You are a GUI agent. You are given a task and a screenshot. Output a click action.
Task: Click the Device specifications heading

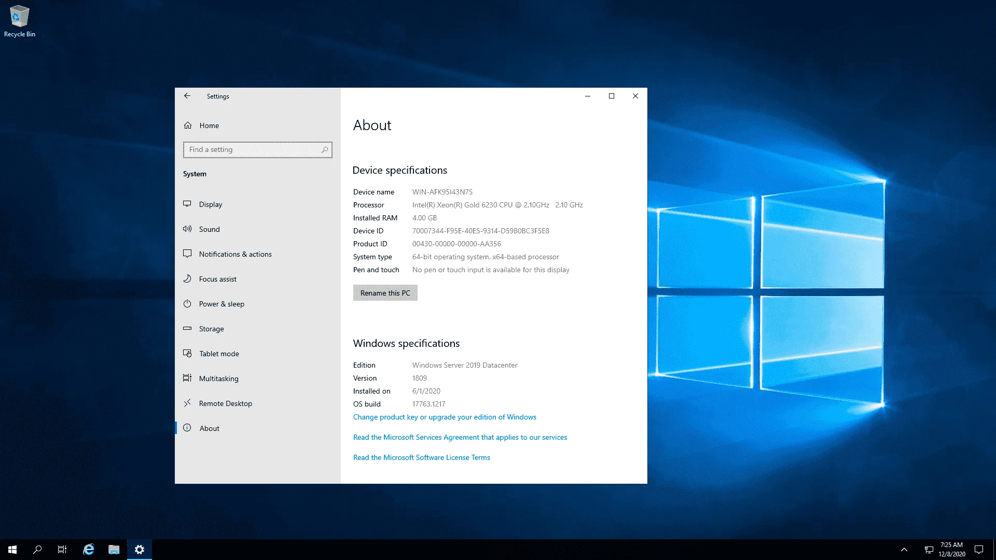399,170
